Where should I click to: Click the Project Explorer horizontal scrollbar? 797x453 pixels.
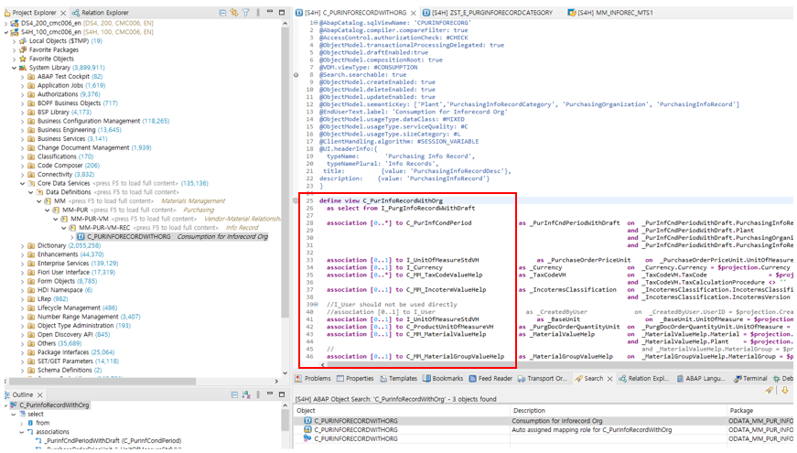tap(102, 381)
